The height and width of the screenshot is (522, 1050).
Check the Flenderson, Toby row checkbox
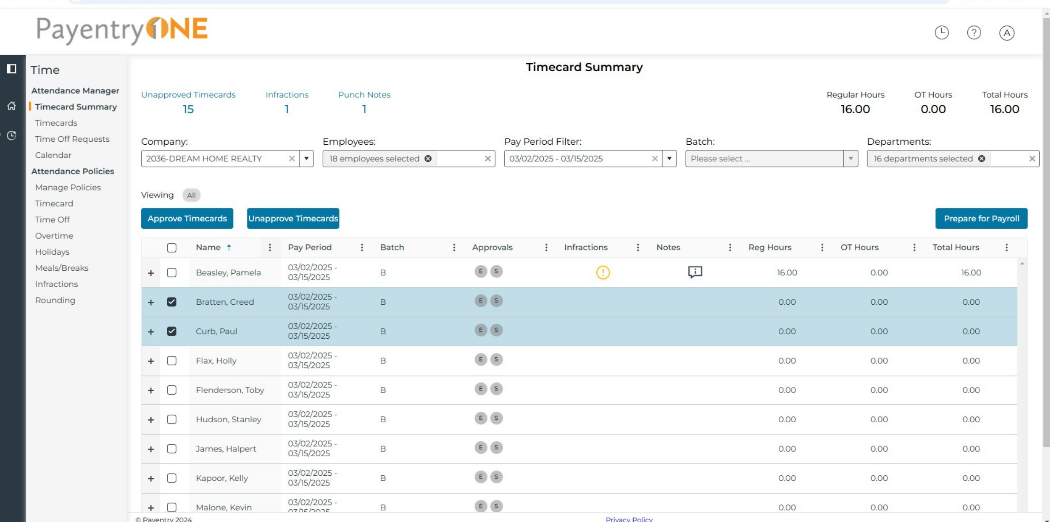[171, 390]
